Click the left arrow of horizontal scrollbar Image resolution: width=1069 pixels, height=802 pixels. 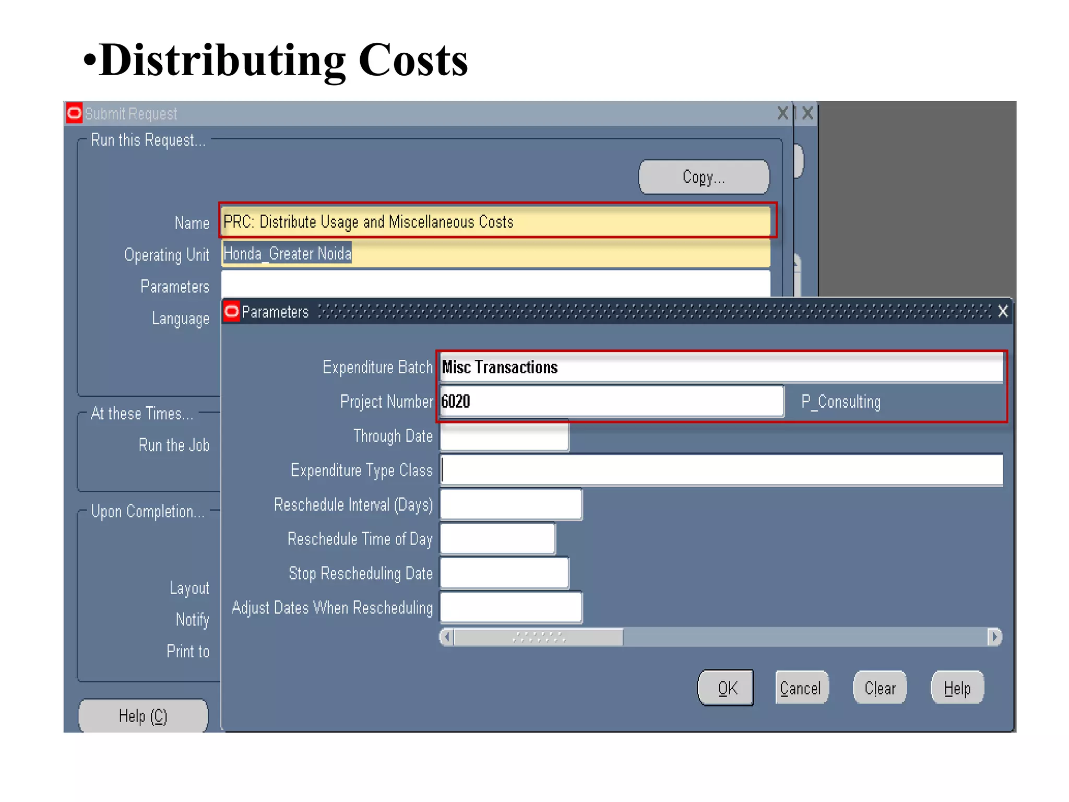point(447,637)
